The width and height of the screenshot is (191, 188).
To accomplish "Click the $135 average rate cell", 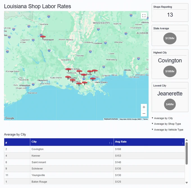I will (x=149, y=169).
